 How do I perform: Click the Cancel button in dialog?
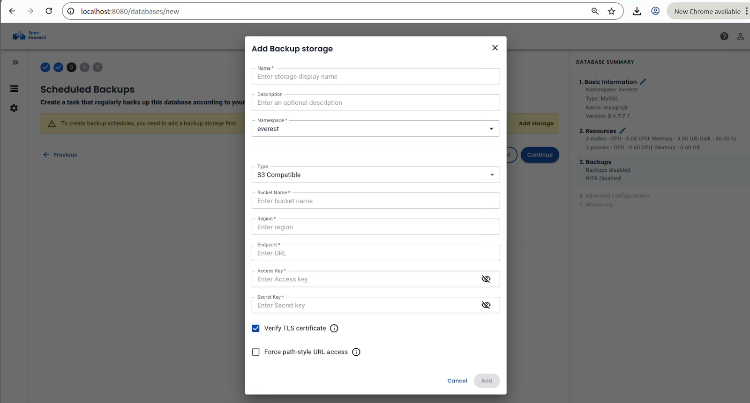pyautogui.click(x=457, y=381)
